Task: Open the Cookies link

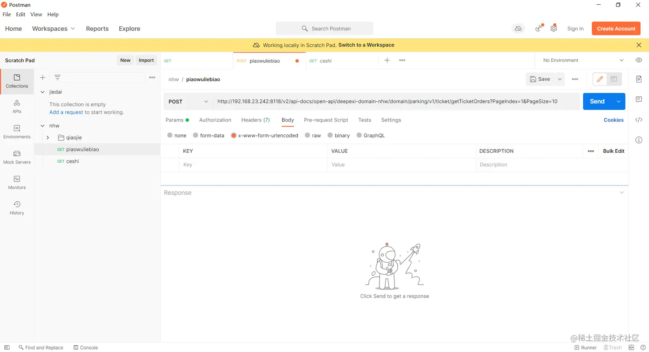Action: tap(613, 120)
